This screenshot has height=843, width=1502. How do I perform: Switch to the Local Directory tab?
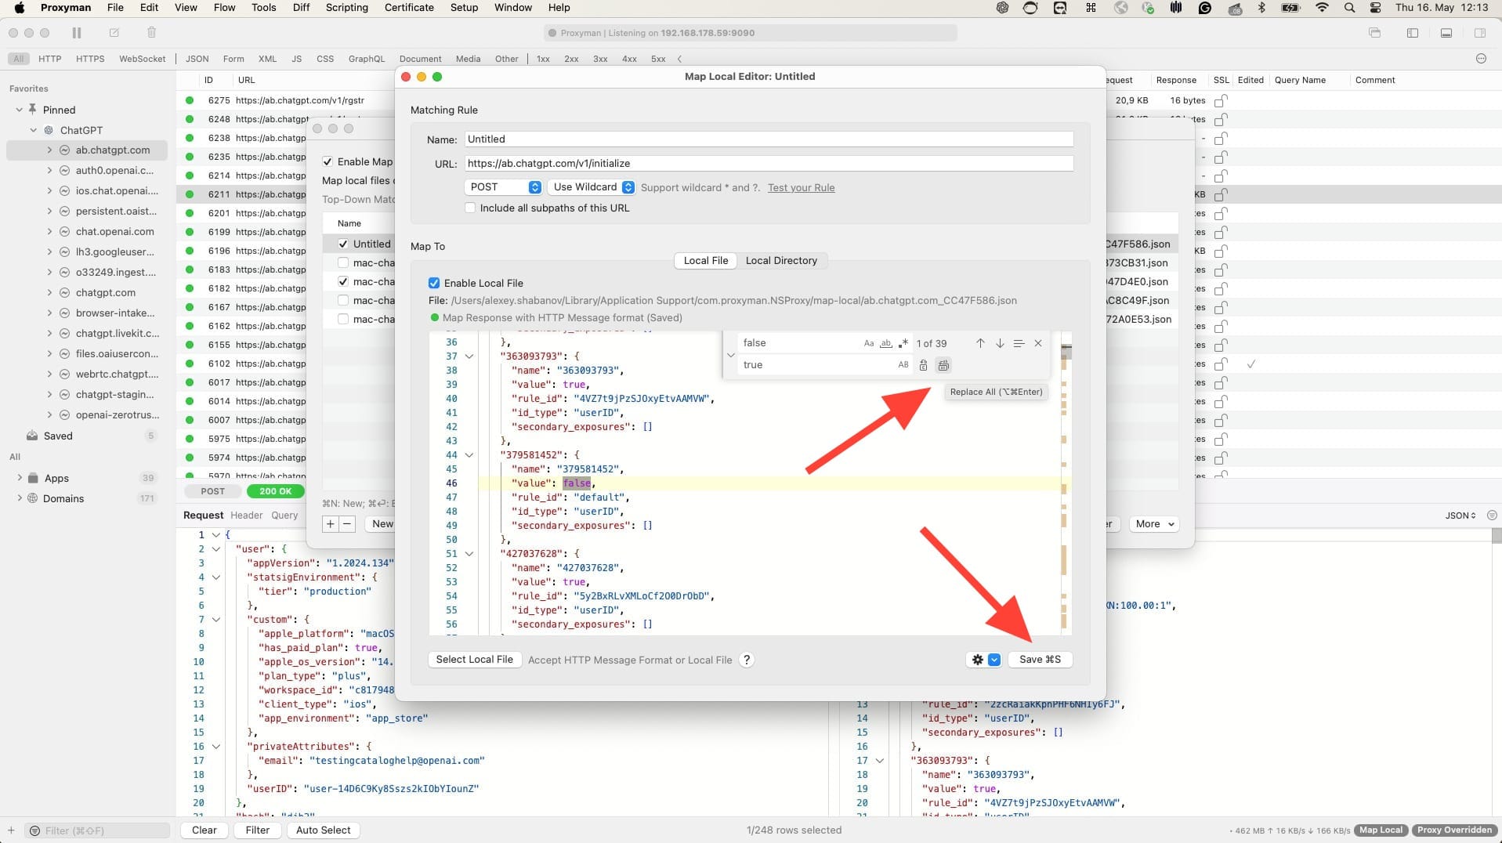click(x=781, y=261)
